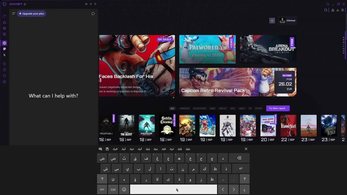Screen dimensions: 347x195
Task: Switch keyboard language with ع key
Action: [245, 190]
